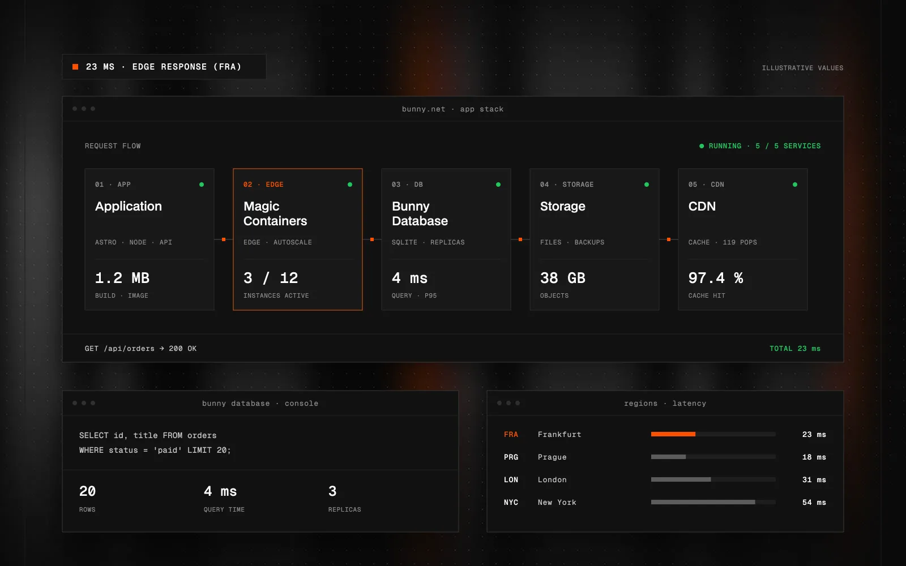
Task: Click the 4 ms QUERY TIME value in console
Action: point(220,491)
